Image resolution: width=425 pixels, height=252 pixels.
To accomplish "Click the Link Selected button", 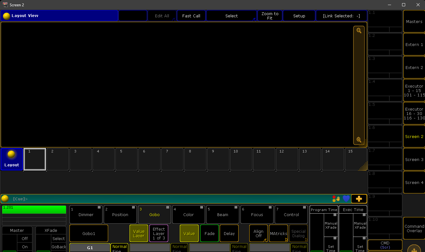I will point(341,16).
